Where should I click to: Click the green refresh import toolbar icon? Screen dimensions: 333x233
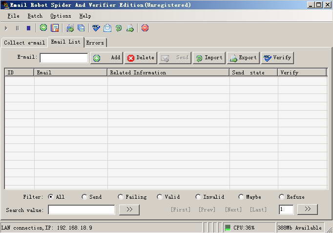coord(119,28)
